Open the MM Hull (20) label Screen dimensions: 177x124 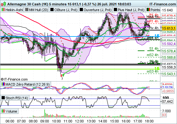click(x=39, y=10)
